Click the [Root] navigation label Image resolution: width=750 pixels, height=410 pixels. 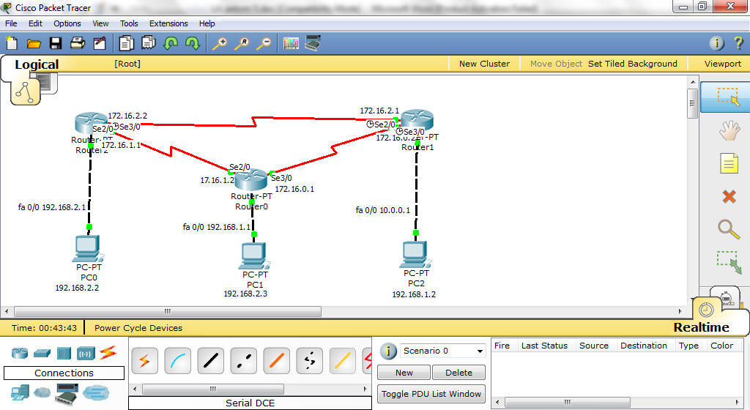pos(127,64)
